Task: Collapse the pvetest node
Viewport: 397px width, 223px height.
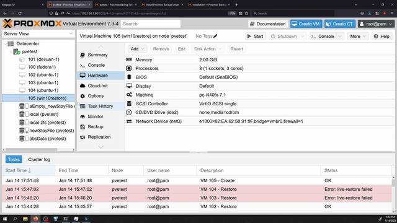Action: pos(11,51)
